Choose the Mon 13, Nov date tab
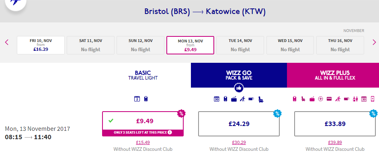The image size is (379, 154). (191, 45)
